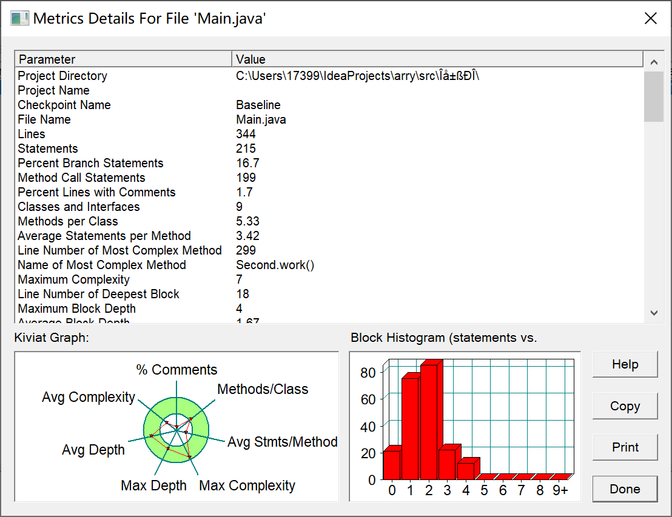Click the scrollbar up arrow
672x517 pixels.
[654, 62]
